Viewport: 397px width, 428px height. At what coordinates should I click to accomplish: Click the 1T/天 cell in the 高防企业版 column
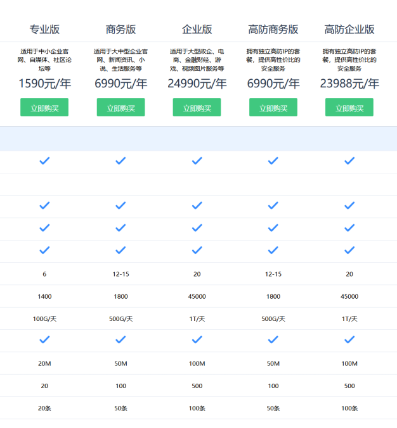349,319
